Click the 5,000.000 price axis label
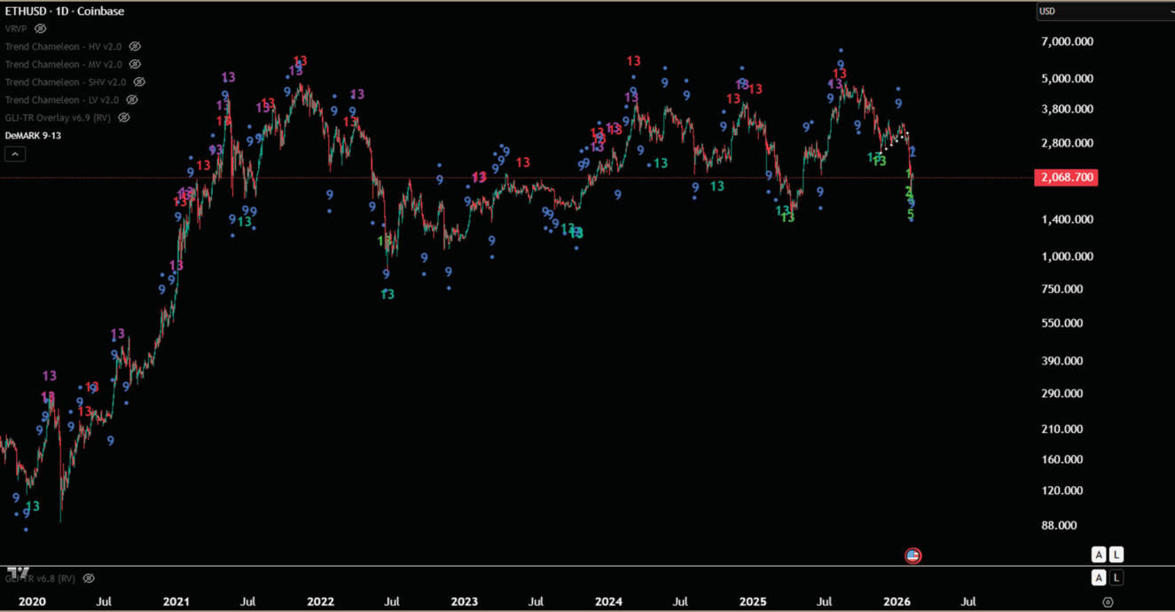Viewport: 1175px width, 612px height. click(x=1067, y=79)
